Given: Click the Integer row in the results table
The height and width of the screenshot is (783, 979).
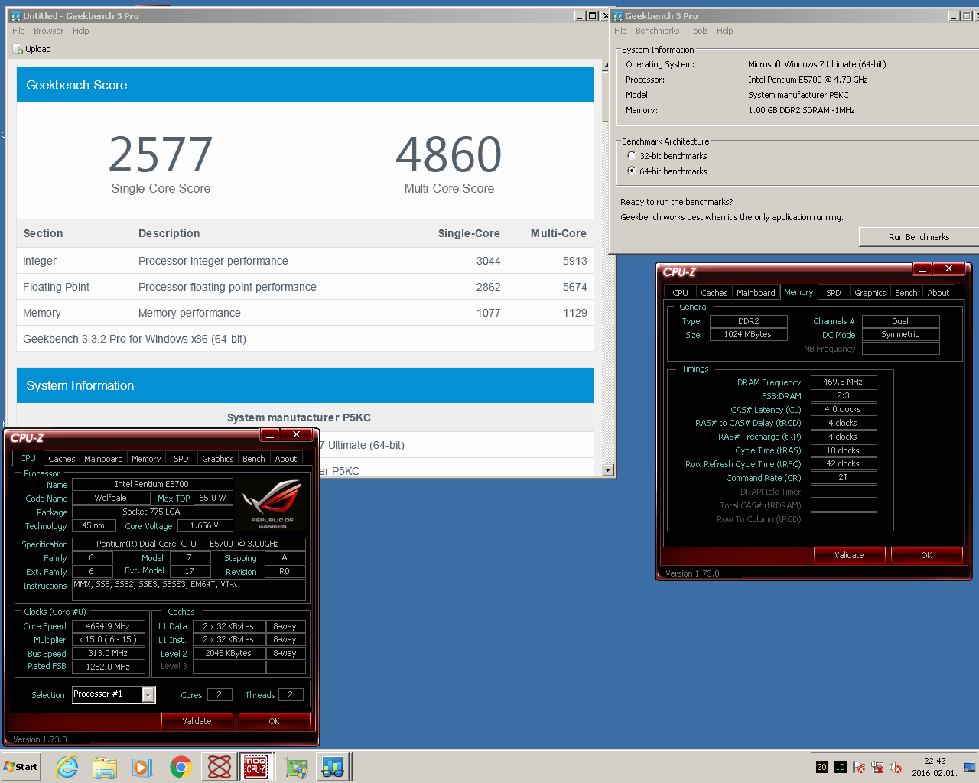Looking at the screenshot, I should [x=305, y=261].
